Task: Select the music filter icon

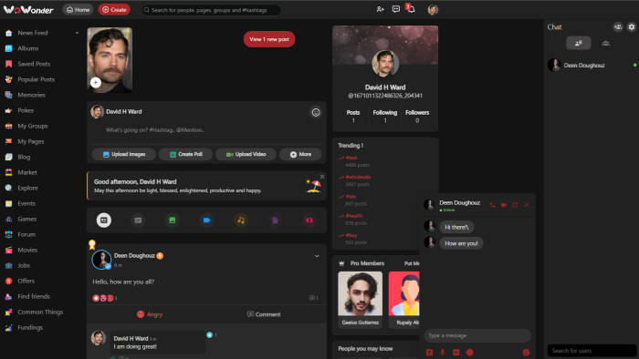Action: (x=241, y=220)
